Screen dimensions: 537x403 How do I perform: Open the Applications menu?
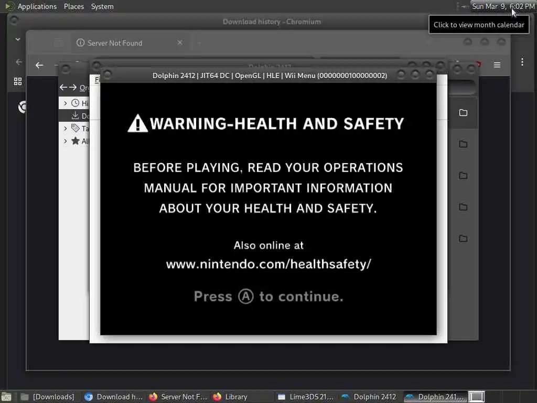pos(37,6)
